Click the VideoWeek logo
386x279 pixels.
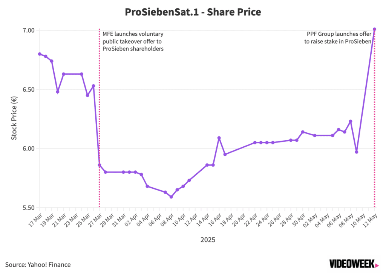click(354, 264)
